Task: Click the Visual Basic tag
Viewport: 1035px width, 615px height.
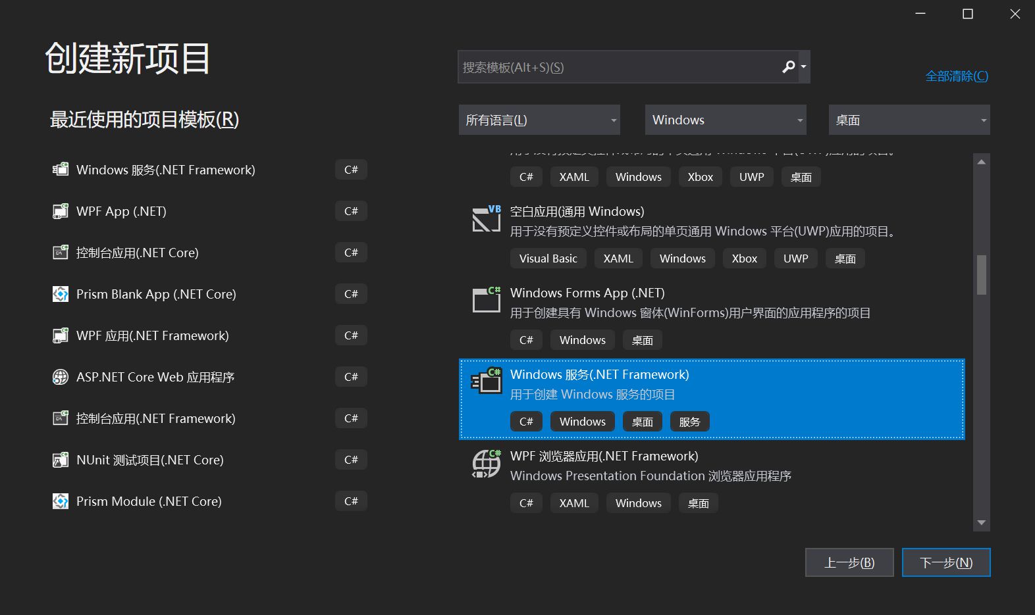Action: (548, 258)
